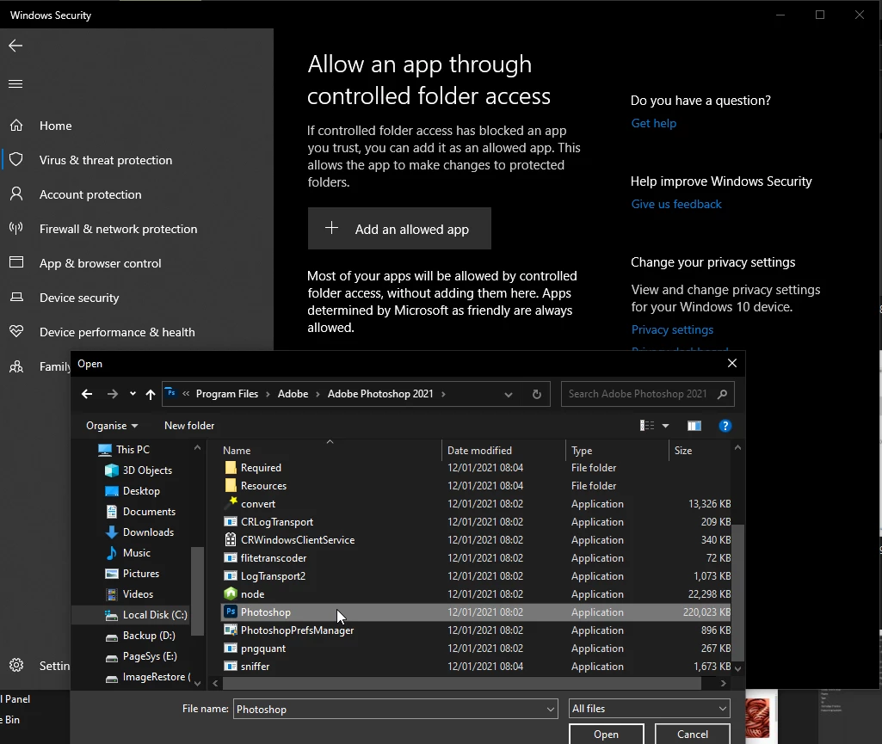Cancel the Open dialog

pos(693,734)
